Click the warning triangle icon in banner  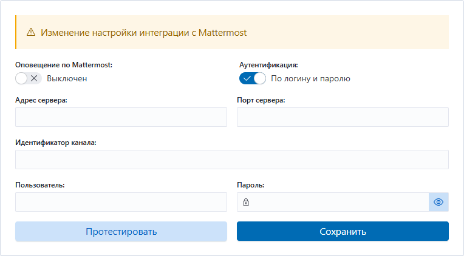point(31,32)
